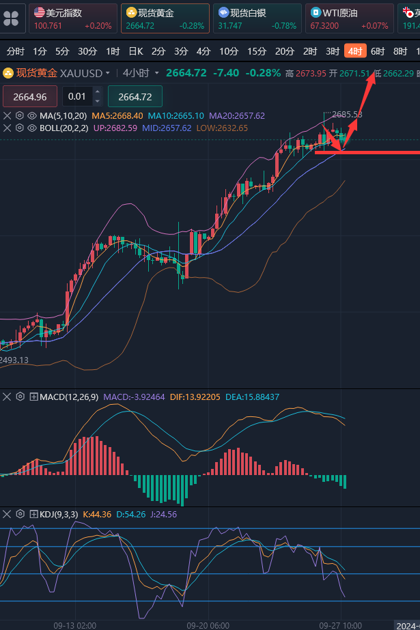Select the highlighted 4时 timeframe tab
420x630 pixels.
pos(355,51)
